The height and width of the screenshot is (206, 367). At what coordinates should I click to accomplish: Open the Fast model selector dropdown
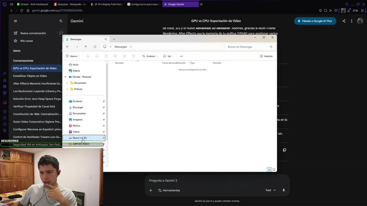click(271, 190)
